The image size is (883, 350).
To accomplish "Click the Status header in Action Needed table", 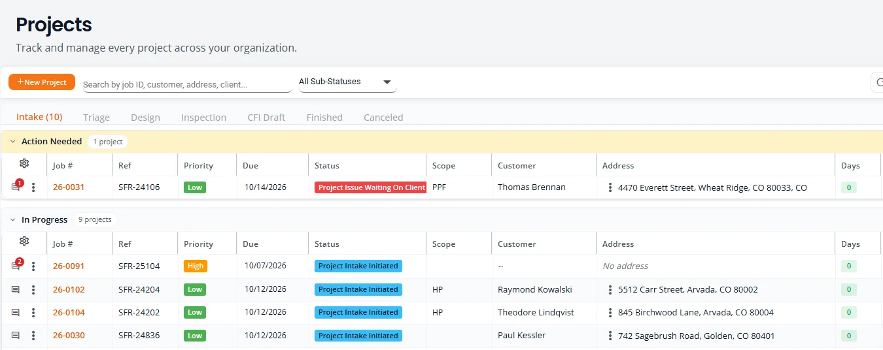I will (327, 166).
